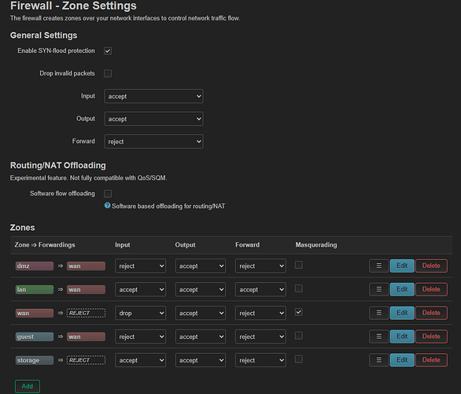Click the green lan zone badge
This screenshot has width=461, height=394.
35,290
